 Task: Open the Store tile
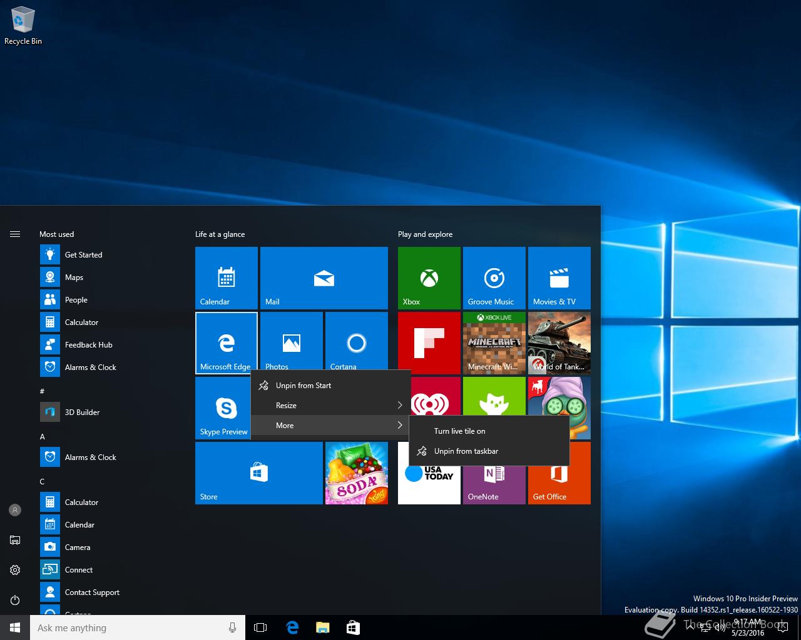[x=259, y=473]
